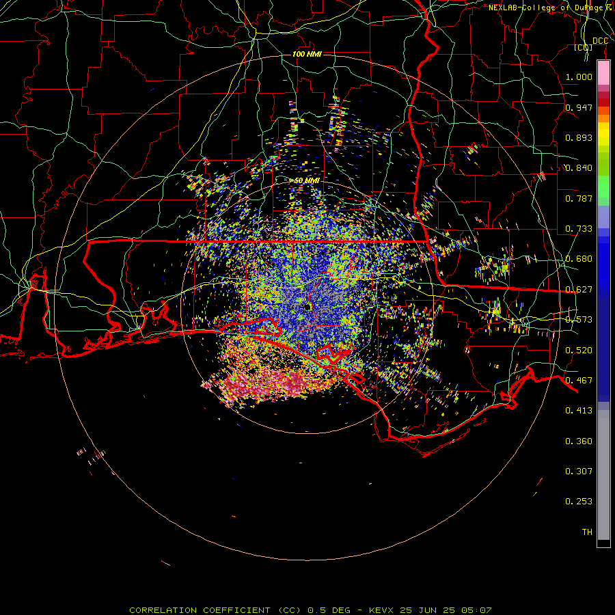Pick the gray segment of the color bar
The height and width of the screenshot is (615, 615).
pyautogui.click(x=603, y=475)
